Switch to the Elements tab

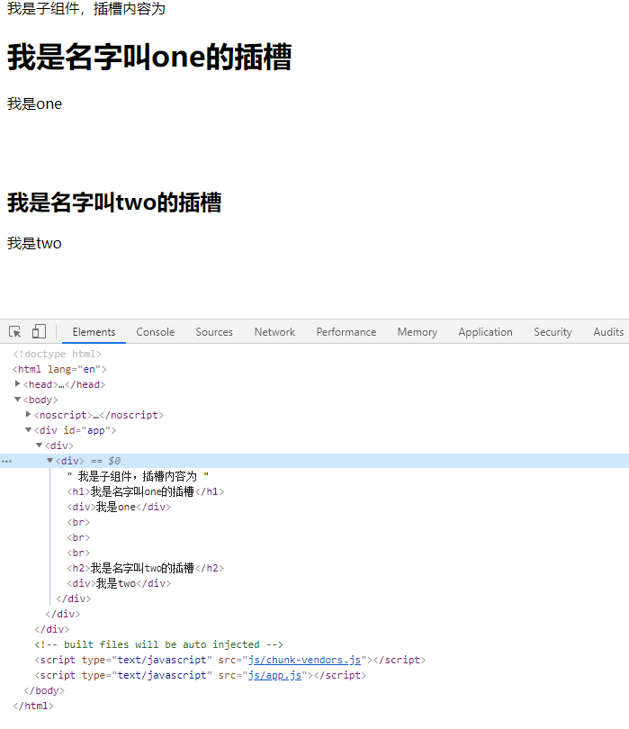click(x=94, y=332)
